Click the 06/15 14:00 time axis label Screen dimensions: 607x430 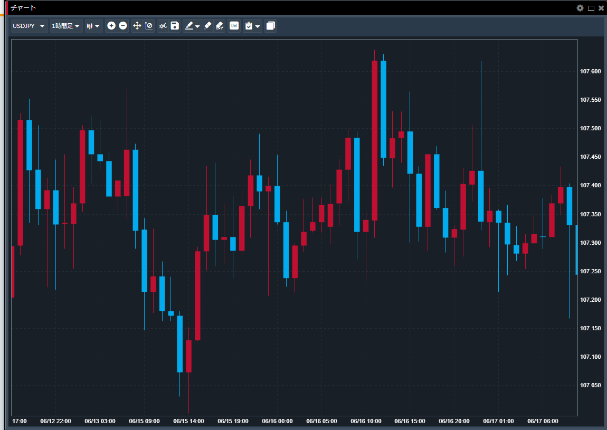pyautogui.click(x=188, y=421)
